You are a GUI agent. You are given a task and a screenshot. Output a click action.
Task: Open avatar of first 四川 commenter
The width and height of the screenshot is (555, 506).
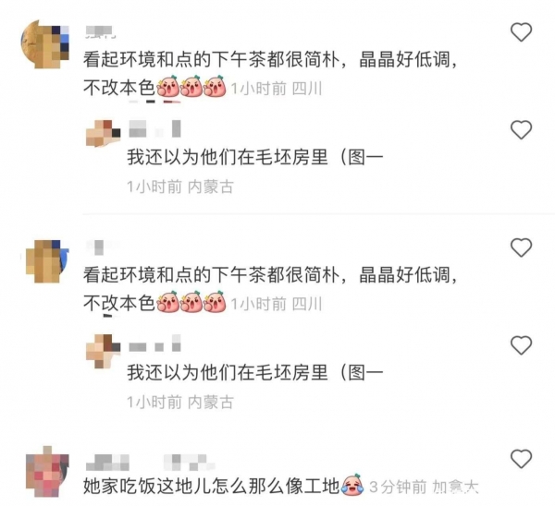coord(45,44)
